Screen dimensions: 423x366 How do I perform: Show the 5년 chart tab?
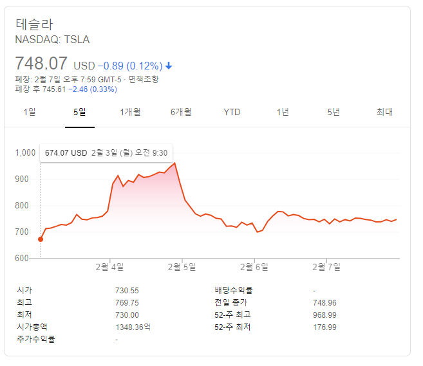click(x=334, y=112)
